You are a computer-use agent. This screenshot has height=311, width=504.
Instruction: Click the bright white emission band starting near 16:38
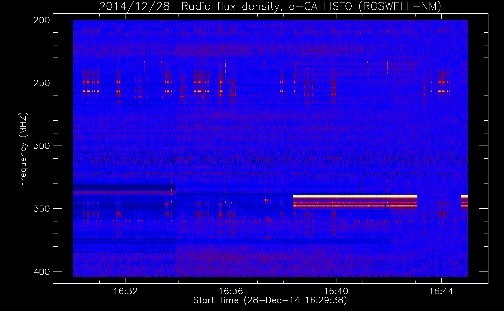click(x=355, y=196)
